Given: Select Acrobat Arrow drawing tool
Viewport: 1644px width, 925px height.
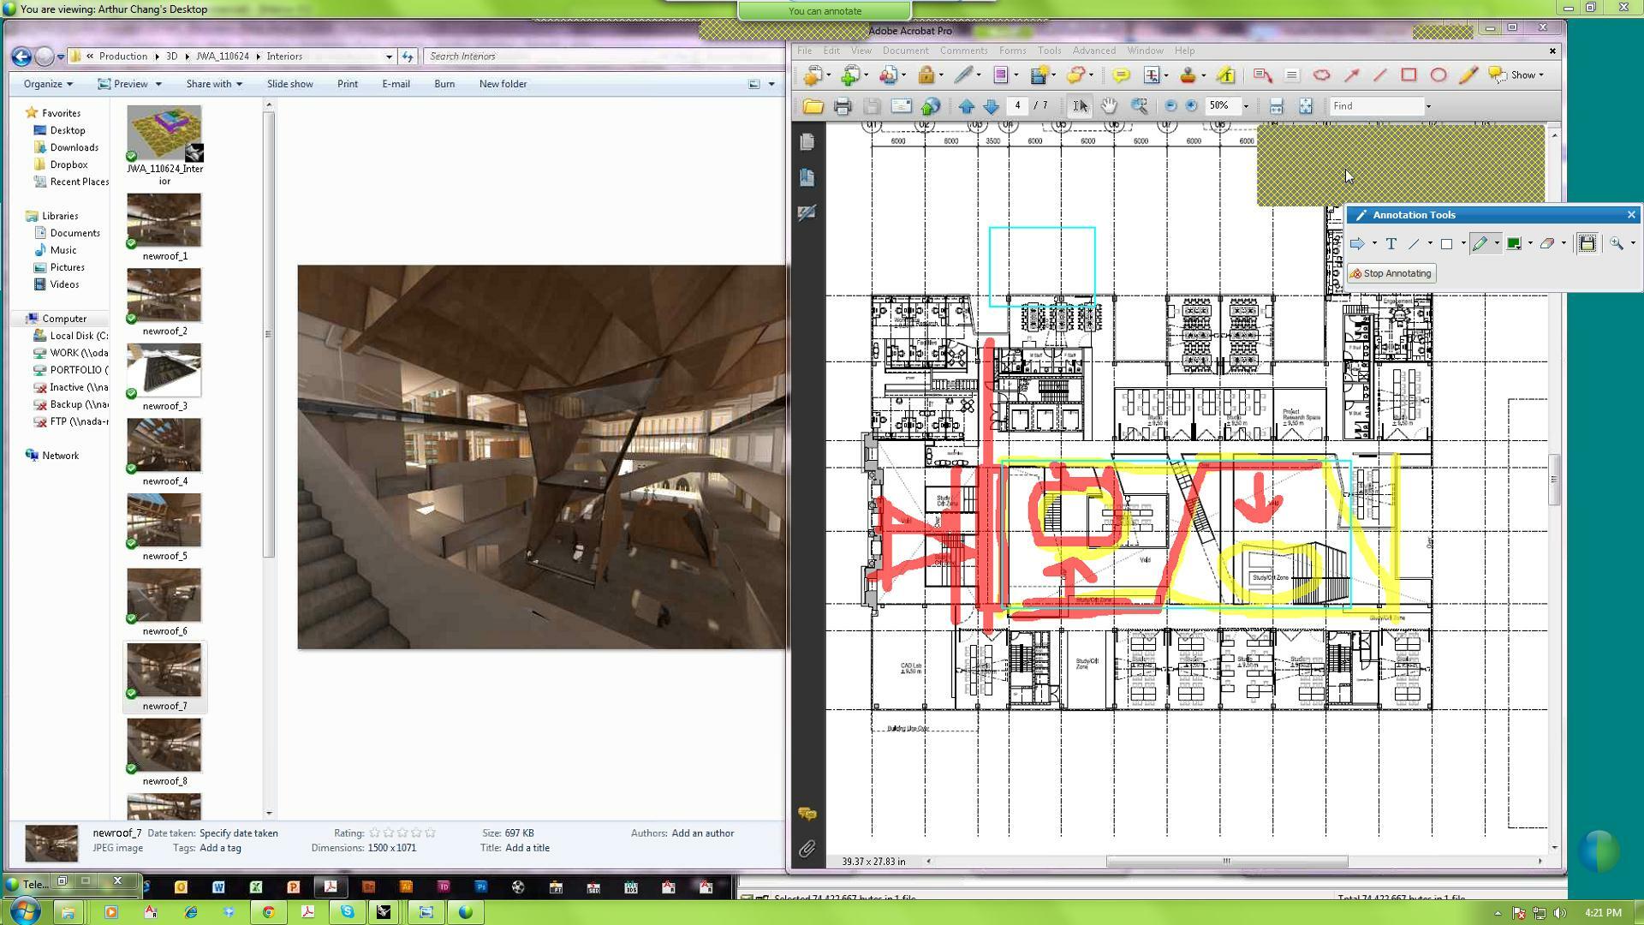Looking at the screenshot, I should point(1352,75).
